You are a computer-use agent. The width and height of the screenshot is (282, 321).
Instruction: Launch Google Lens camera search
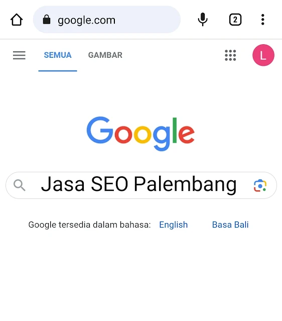[x=260, y=186]
